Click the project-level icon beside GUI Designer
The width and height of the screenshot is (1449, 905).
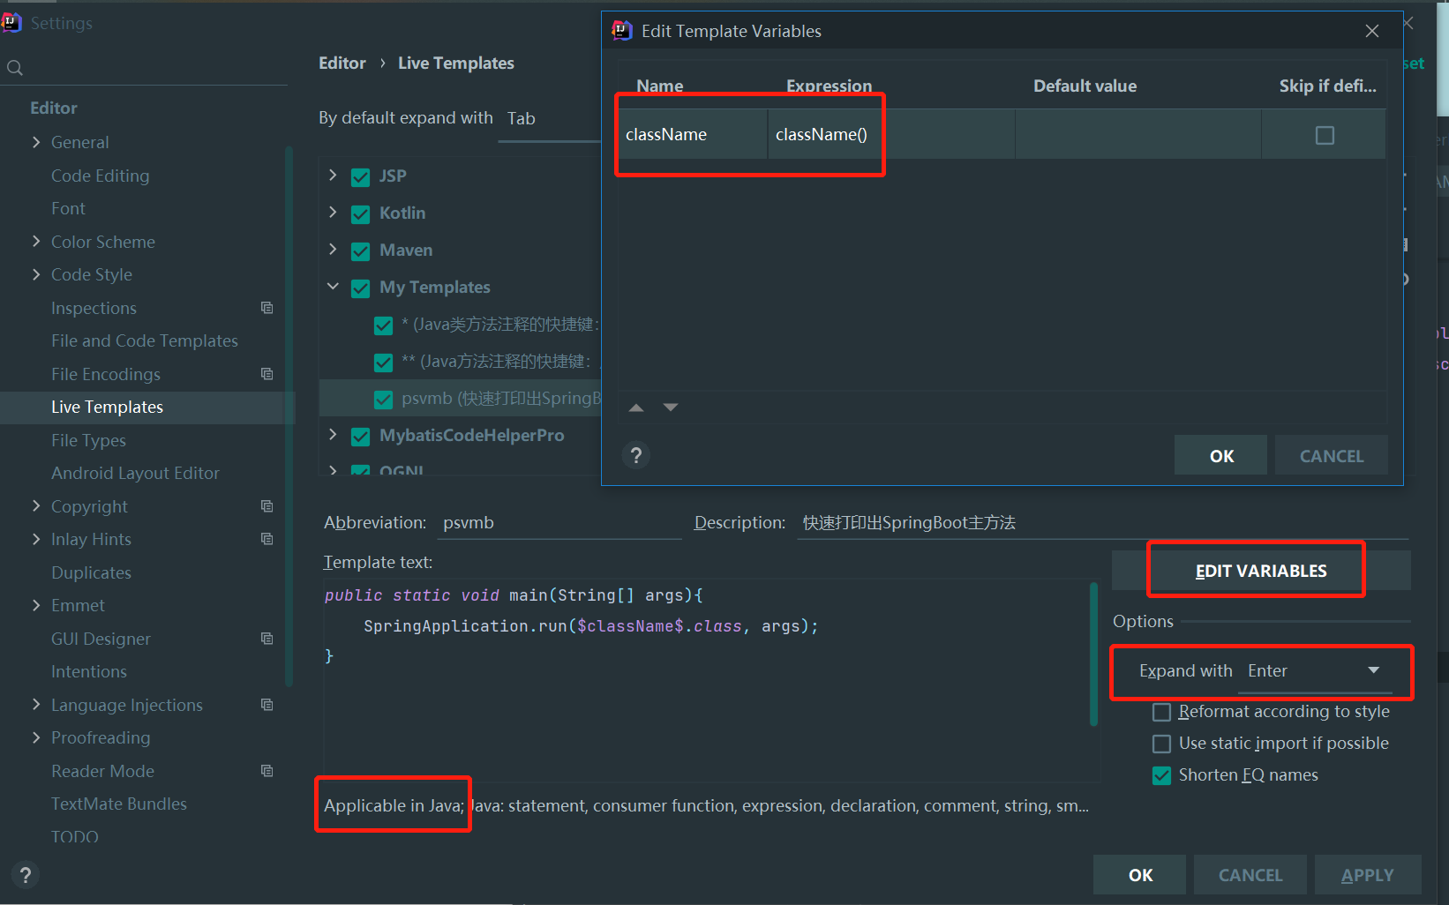click(x=267, y=639)
